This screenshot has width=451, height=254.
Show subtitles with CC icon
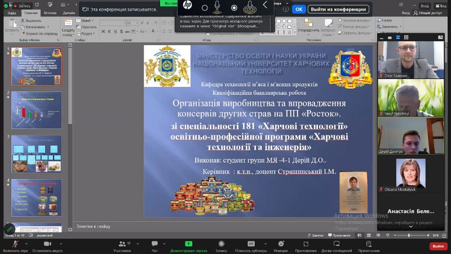tap(251, 244)
